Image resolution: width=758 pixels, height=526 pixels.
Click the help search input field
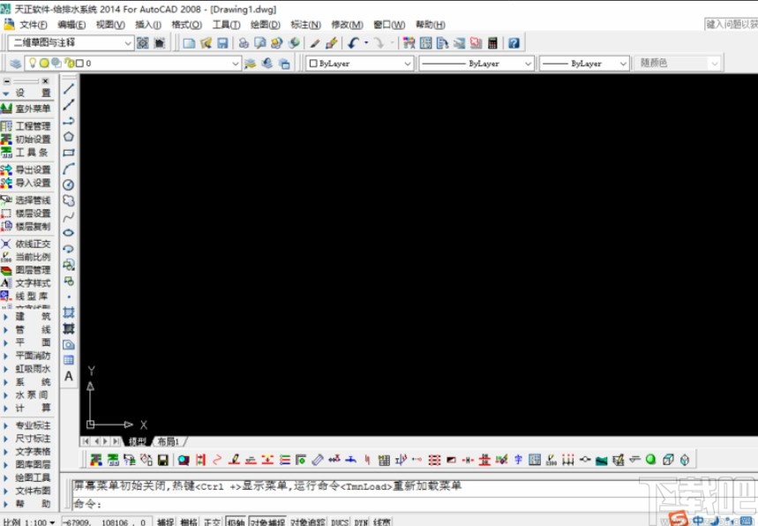[x=731, y=24]
